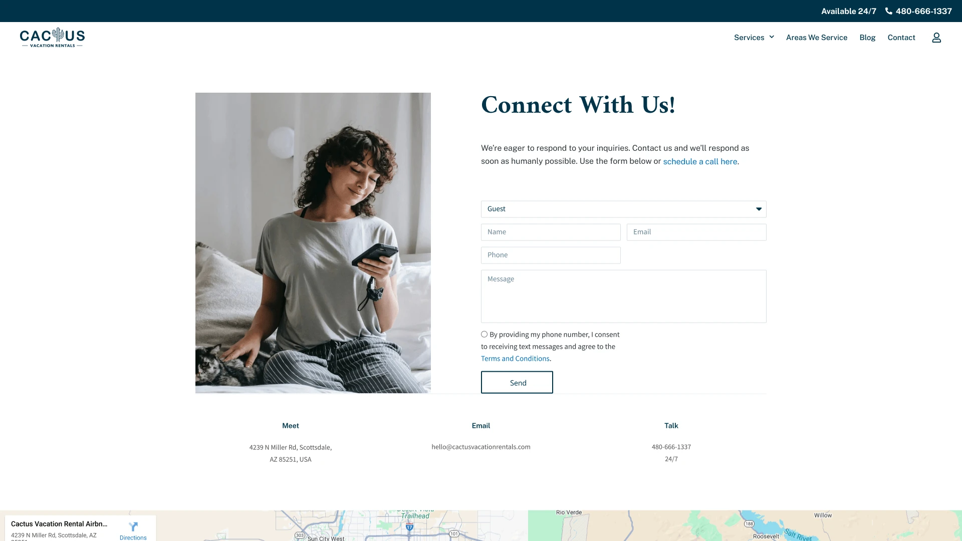Click the Message text area field
Image resolution: width=962 pixels, height=541 pixels.
(x=624, y=296)
